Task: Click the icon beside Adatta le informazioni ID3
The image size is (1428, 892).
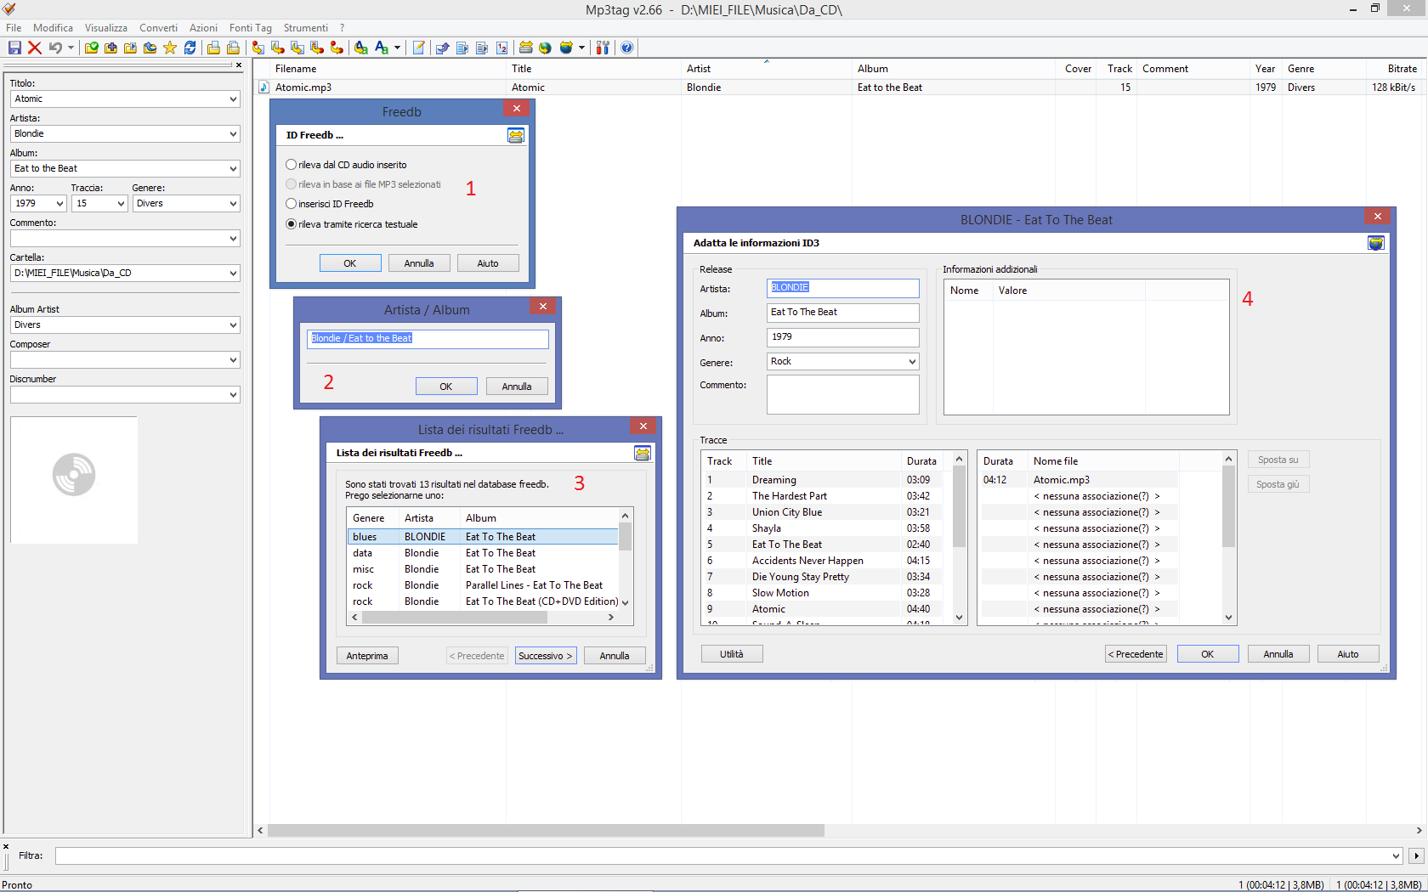Action: coord(1376,243)
